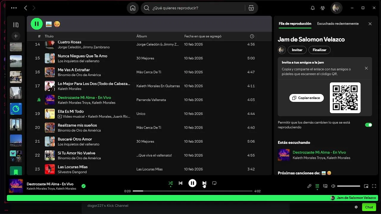The width and height of the screenshot is (381, 214).
Task: Open the Home page icon
Action: coord(133,8)
